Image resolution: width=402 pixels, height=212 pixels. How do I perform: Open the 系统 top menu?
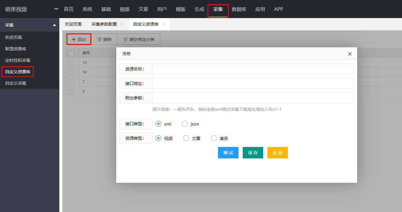point(87,9)
